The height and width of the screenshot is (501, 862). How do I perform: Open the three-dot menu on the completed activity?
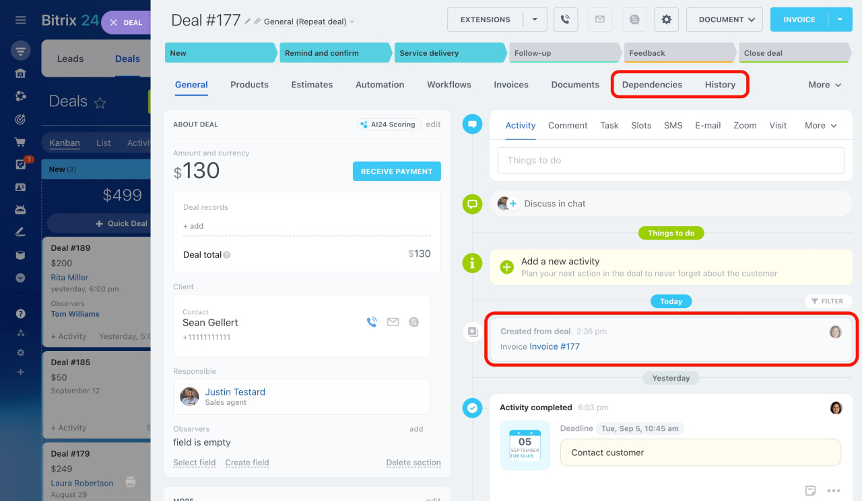[x=834, y=491]
